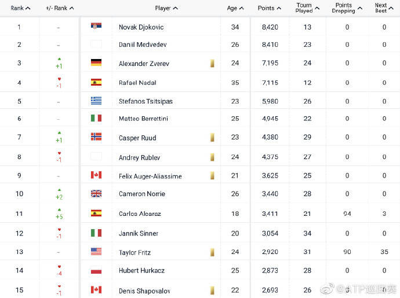Screen dimensions: 400x298
Task: Sort the table by Player header
Action: tap(166, 8)
